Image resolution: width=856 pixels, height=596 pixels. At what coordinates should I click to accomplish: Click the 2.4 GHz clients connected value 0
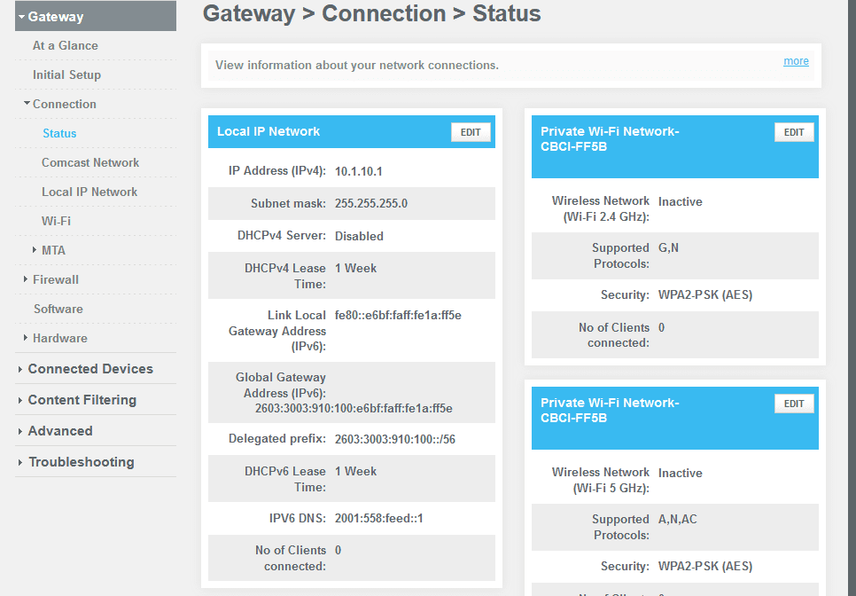(x=662, y=328)
